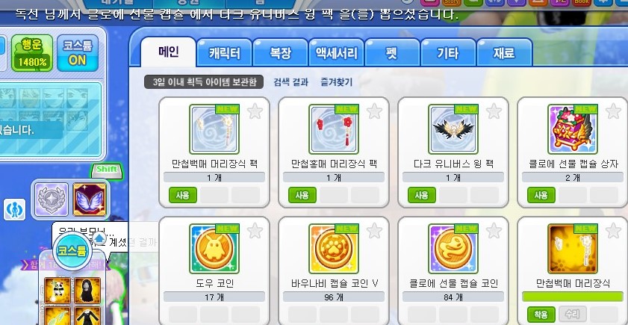Open the 즐겨찾기 filter link
Screen dimensions: 628x325
337,81
